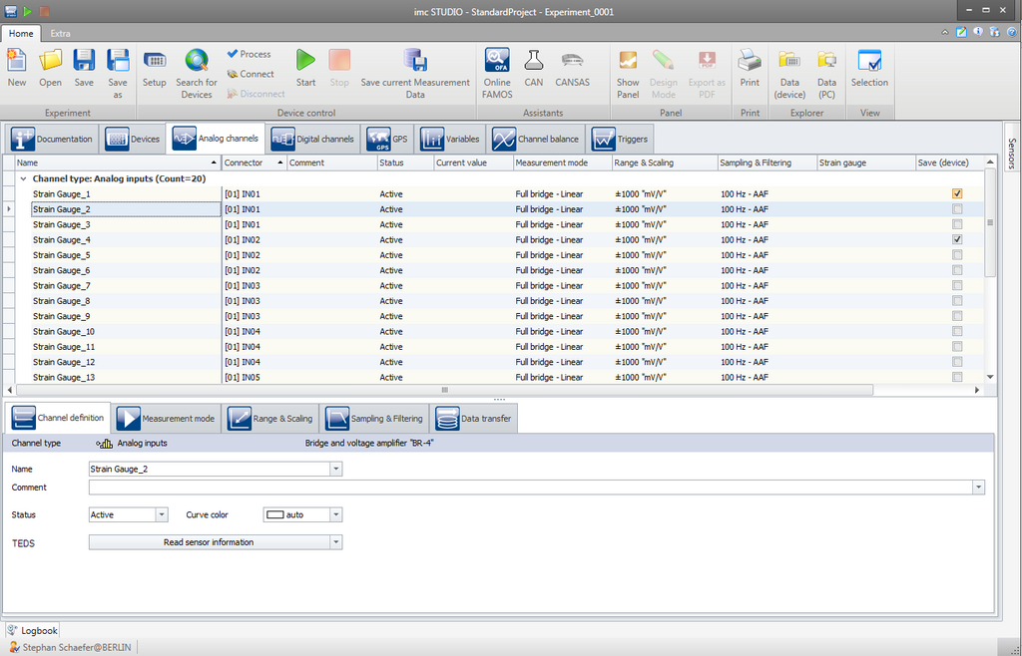Image resolution: width=1022 pixels, height=656 pixels.
Task: Start the measurement with the Start icon
Action: pos(305,61)
